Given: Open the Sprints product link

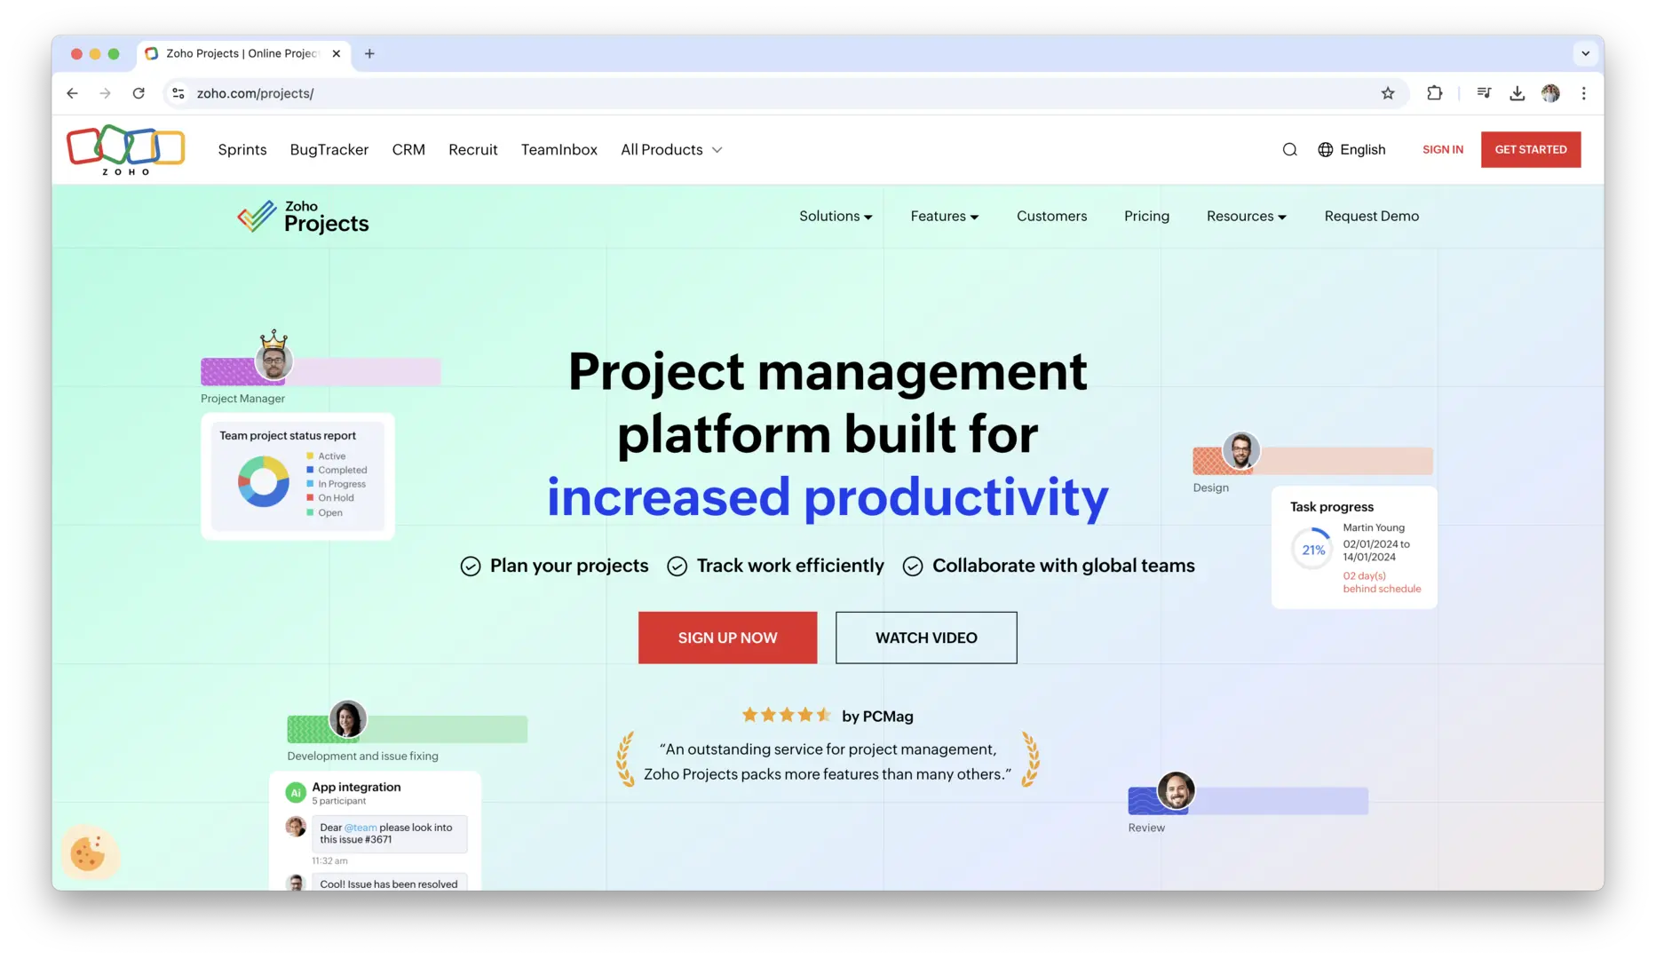Looking at the screenshot, I should coord(242,149).
